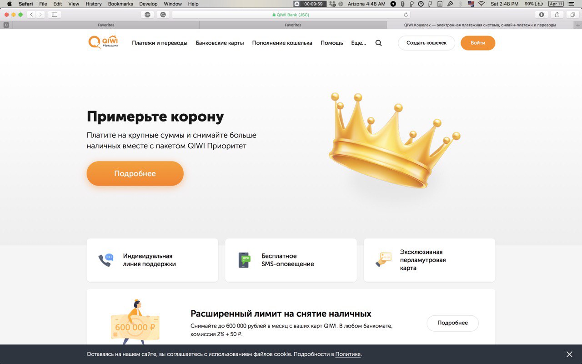Image resolution: width=582 pixels, height=364 pixels.
Task: Click the recording timer 00:09:59
Action: [310, 4]
